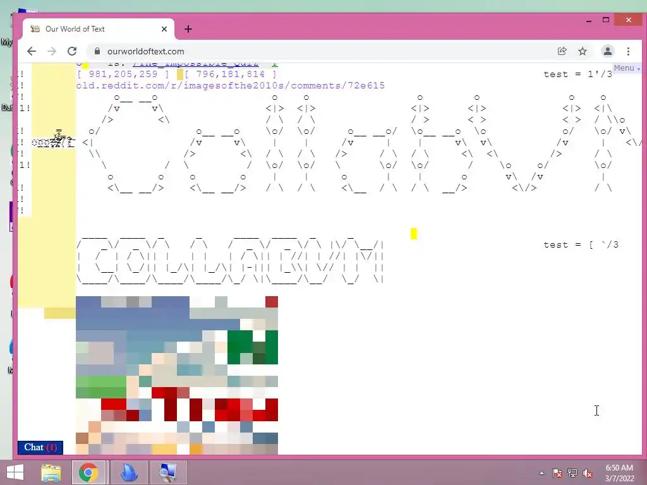Click the Action Center flag tray icon
647x485 pixels.
coord(557,473)
